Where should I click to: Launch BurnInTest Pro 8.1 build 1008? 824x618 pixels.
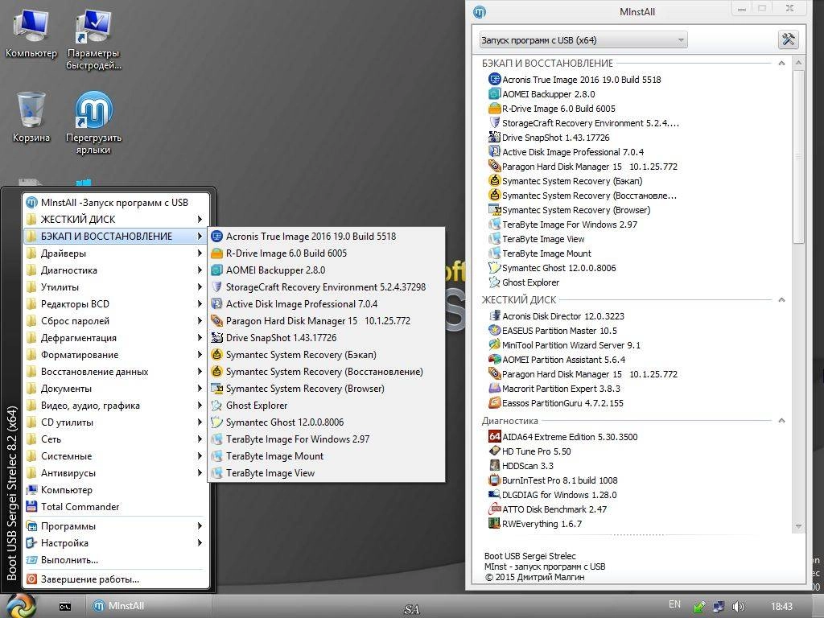click(x=553, y=480)
